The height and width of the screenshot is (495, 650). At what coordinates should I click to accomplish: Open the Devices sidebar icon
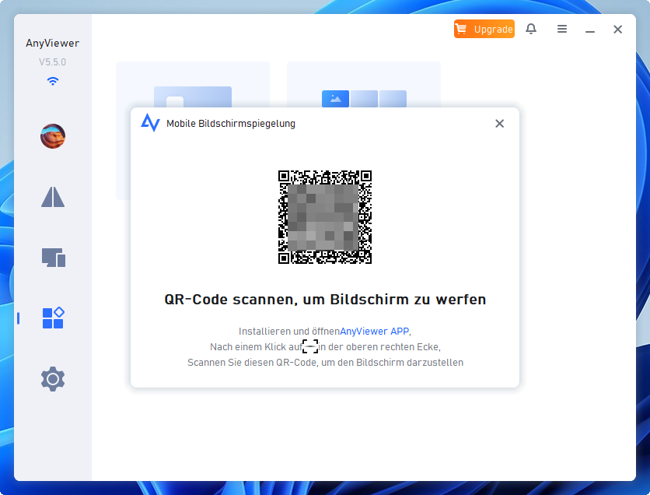tap(54, 258)
